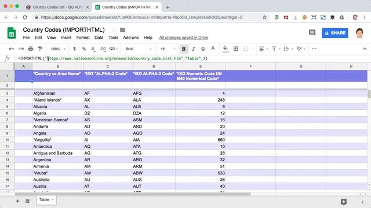Open number format 123 dropdown
Screen dimensions: 371x208
point(114,49)
